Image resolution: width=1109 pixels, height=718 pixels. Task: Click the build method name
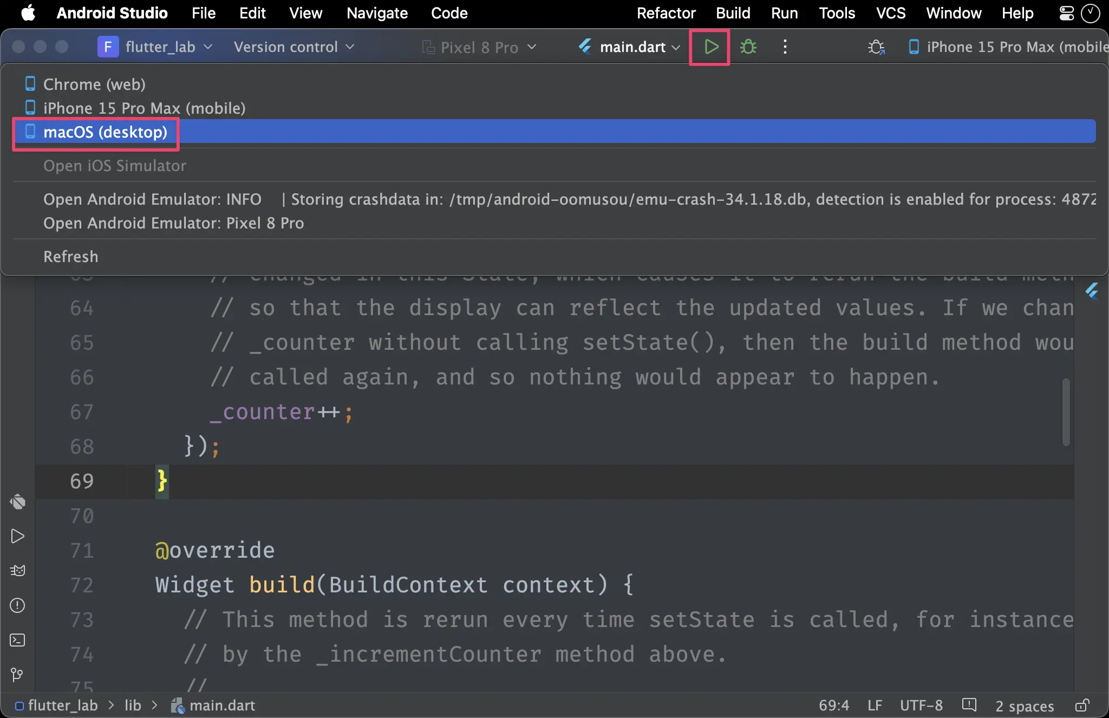pos(282,585)
